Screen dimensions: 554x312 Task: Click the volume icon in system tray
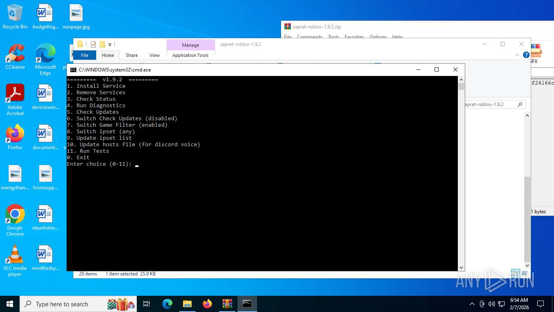pyautogui.click(x=492, y=304)
